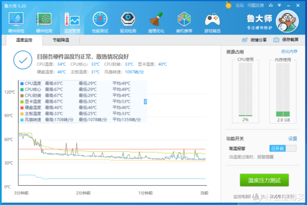Click the 显卡温度 40℃ value

(163, 64)
